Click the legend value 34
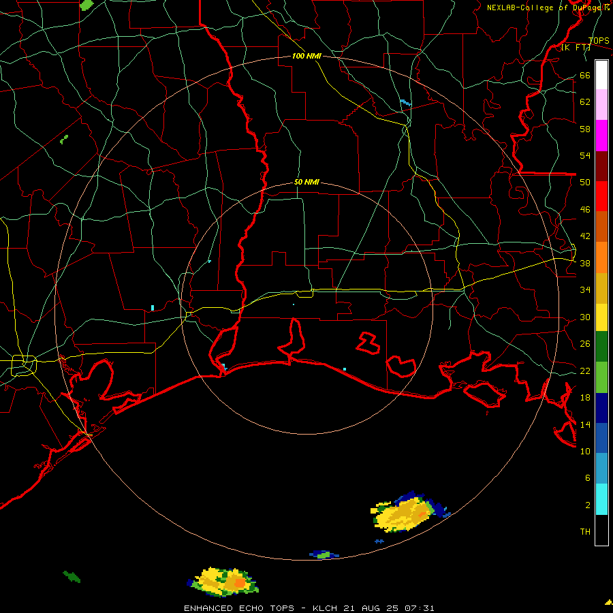The image size is (613, 613). (585, 289)
